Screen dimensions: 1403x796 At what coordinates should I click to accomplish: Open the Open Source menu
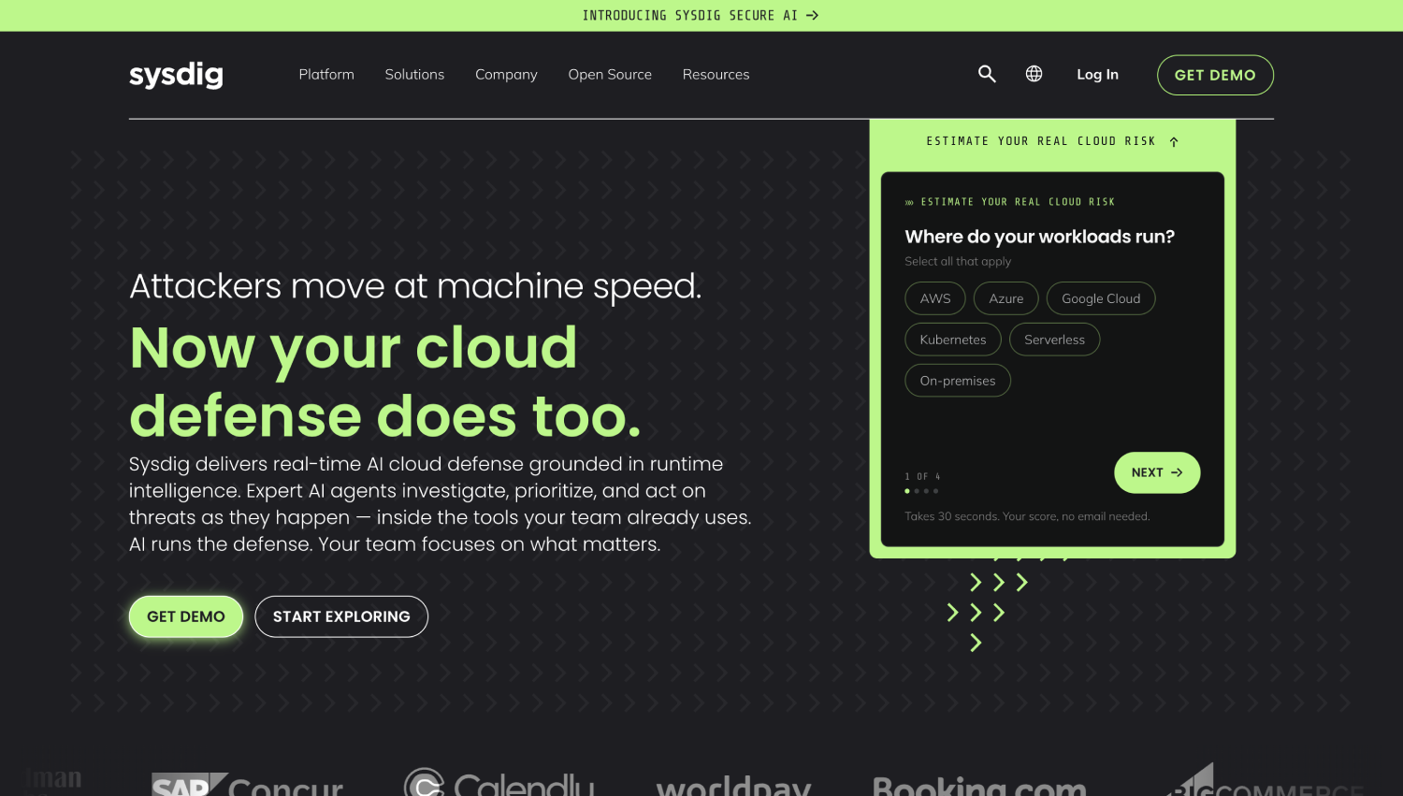pos(610,75)
